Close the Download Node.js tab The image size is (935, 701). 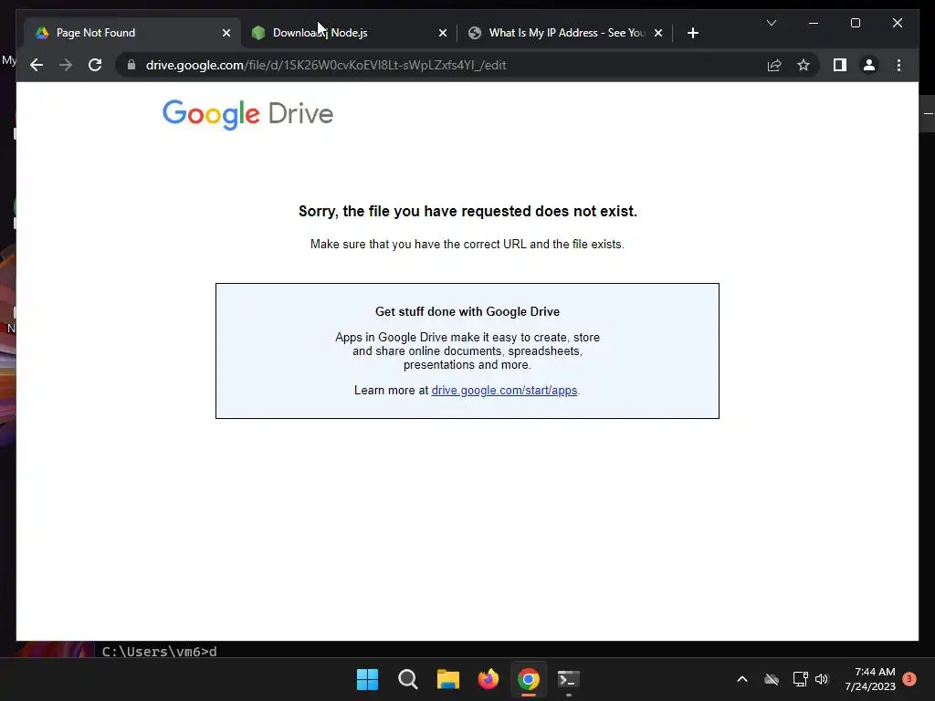point(443,33)
